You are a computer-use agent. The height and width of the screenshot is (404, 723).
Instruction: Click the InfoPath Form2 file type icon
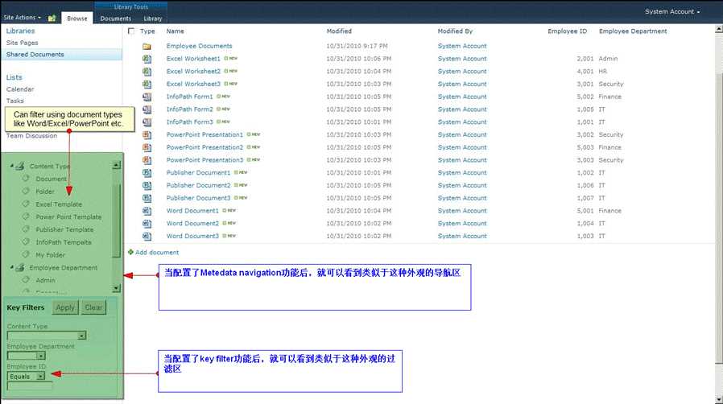(x=147, y=109)
